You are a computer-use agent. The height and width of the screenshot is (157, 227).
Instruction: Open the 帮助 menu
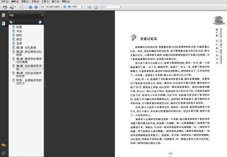66,2
